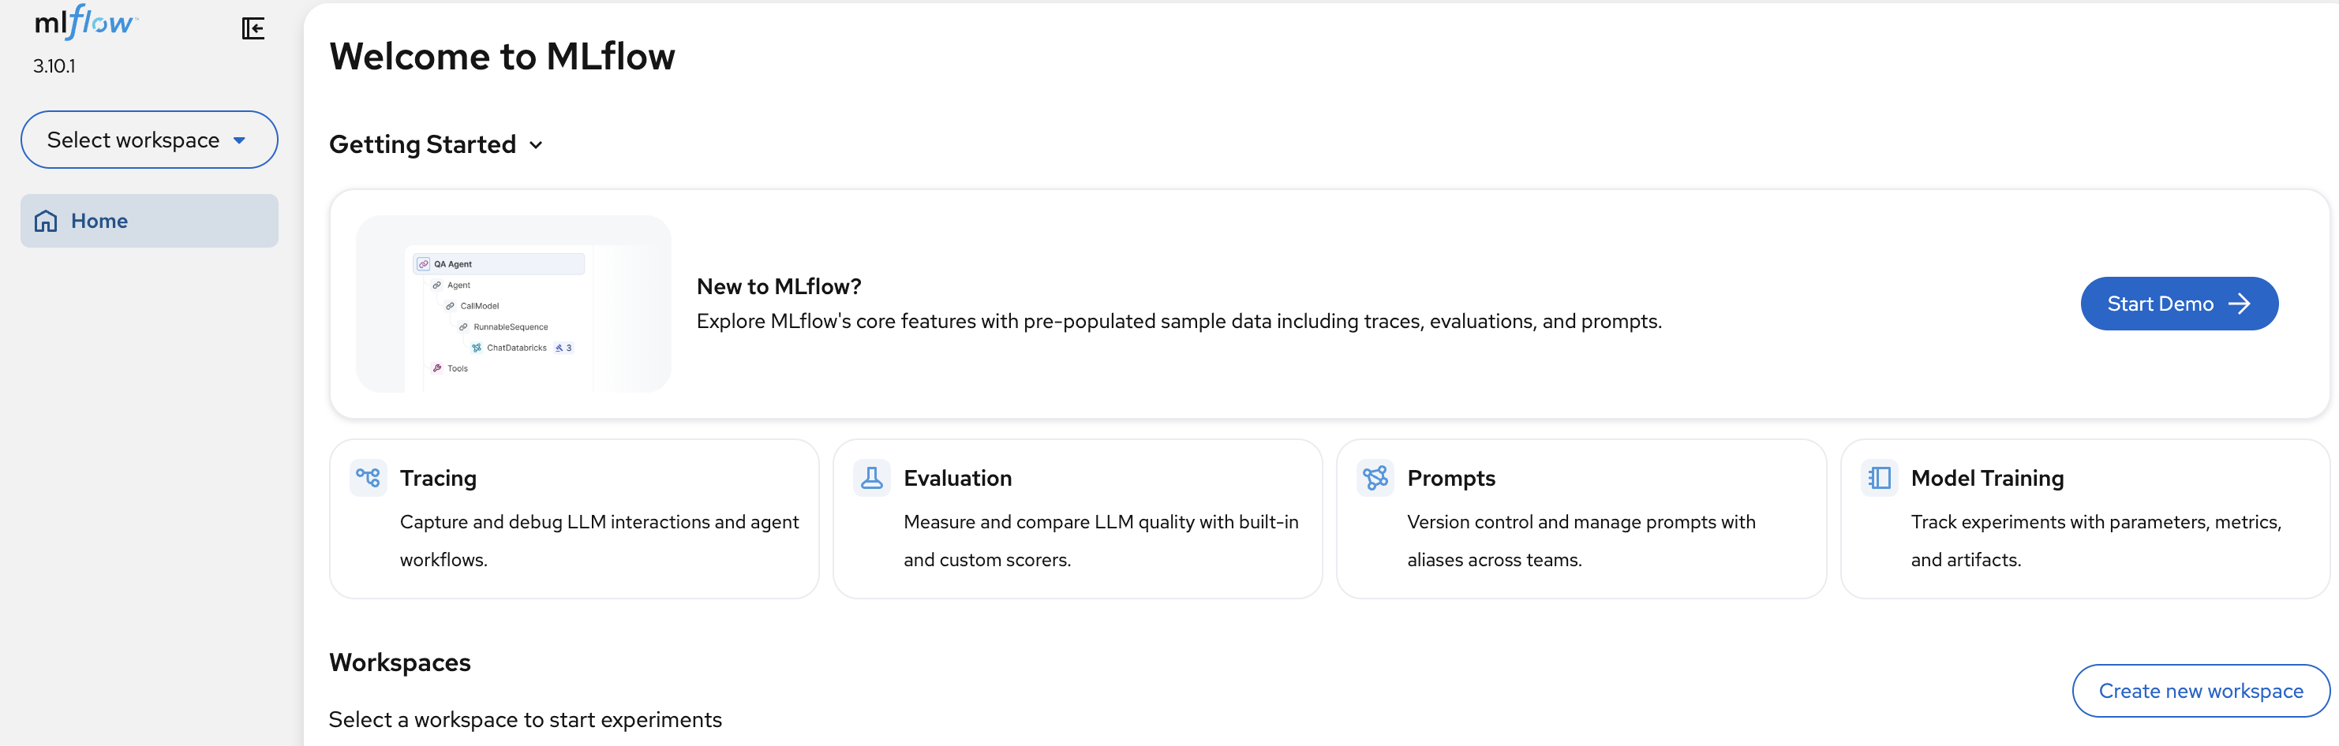Screen dimensions: 2339x746
Task: Click the Prompts card icon
Action: pyautogui.click(x=1375, y=477)
